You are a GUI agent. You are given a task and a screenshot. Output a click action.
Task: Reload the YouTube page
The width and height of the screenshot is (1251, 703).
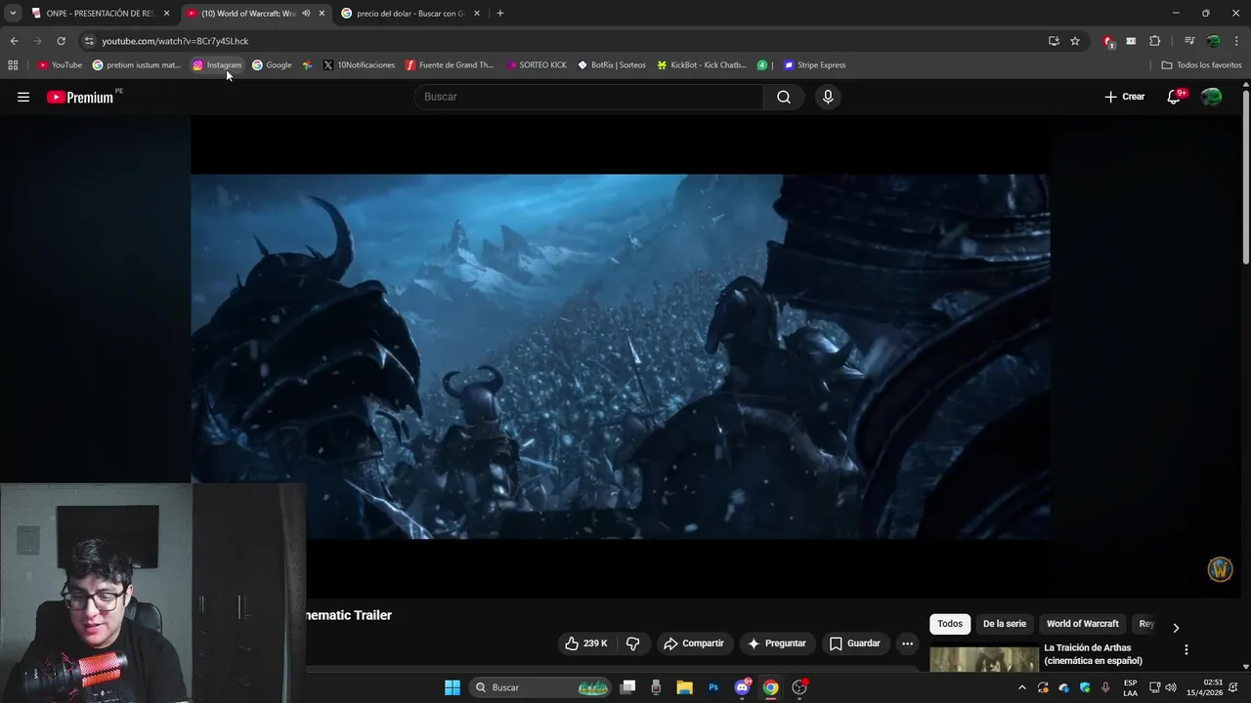(61, 41)
